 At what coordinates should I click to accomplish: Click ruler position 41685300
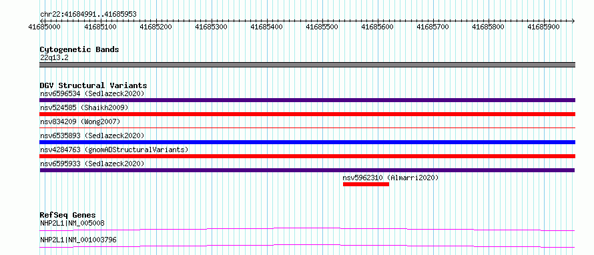[212, 27]
